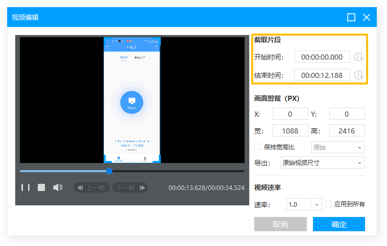Enable 保持宽高比 checkbox
The image size is (387, 246).
pyautogui.click(x=258, y=147)
